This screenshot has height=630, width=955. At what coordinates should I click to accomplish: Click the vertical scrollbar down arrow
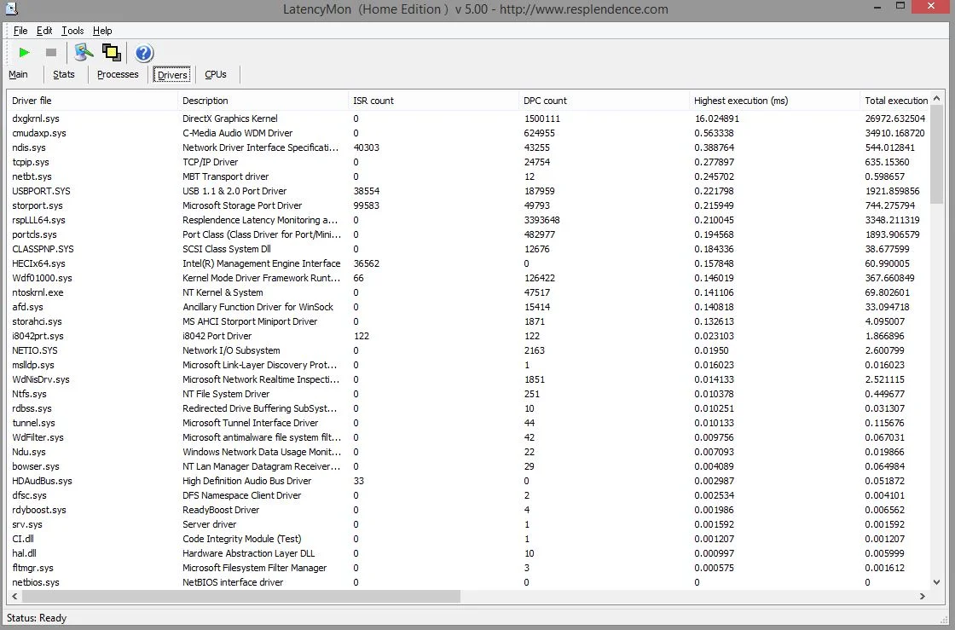[x=937, y=582]
